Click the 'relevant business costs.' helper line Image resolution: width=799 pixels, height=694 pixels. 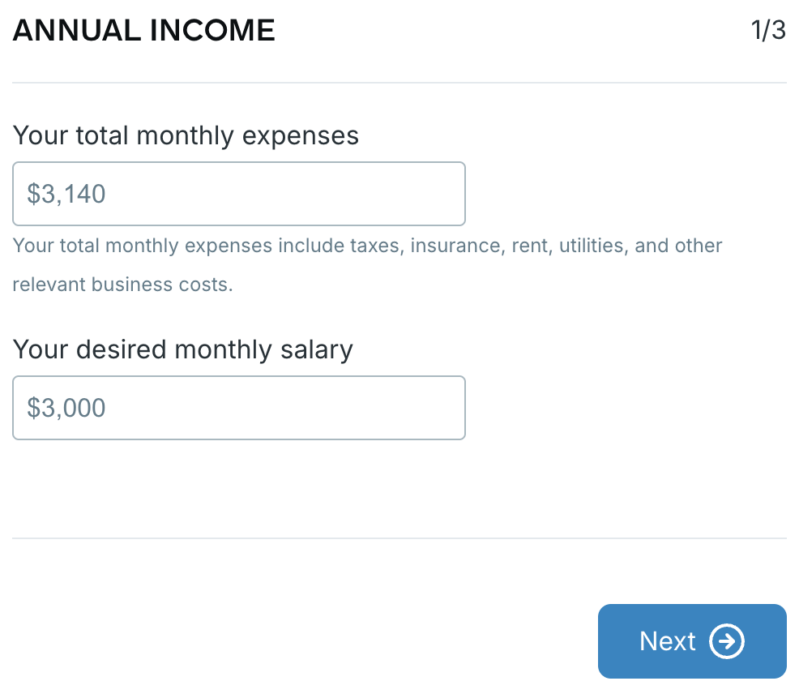tap(122, 285)
